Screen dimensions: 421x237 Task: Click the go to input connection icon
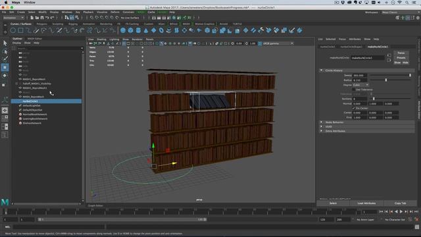pyautogui.click(x=389, y=55)
